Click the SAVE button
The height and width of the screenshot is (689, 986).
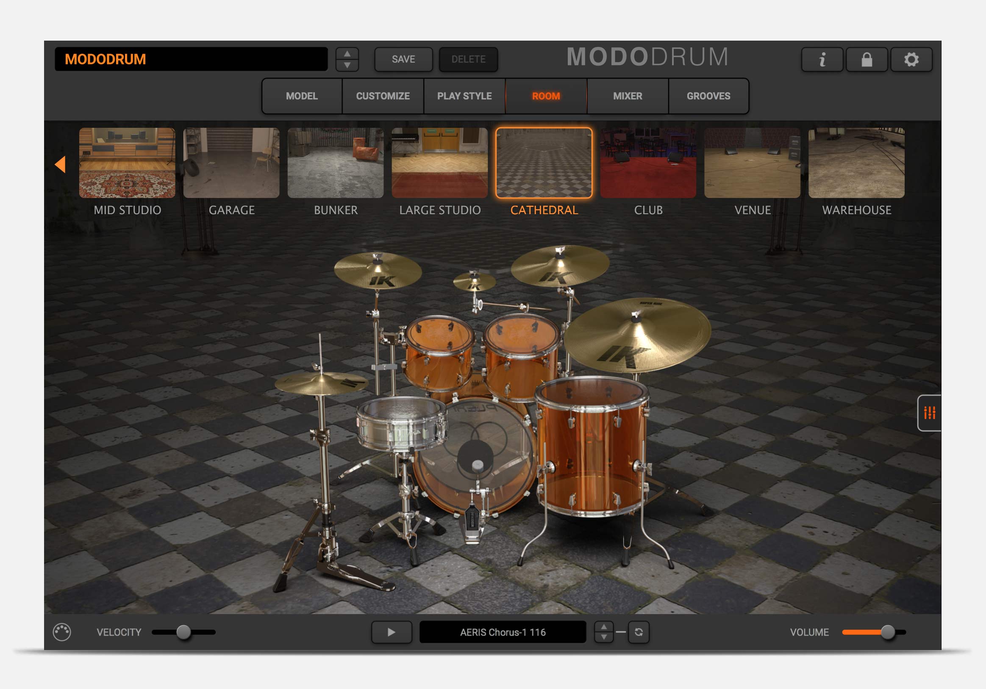coord(403,59)
